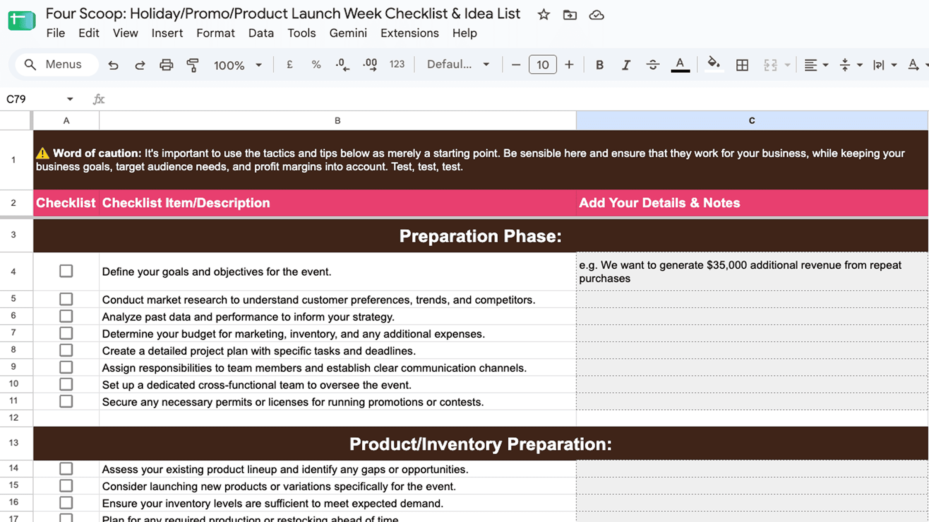Open the Extensions menu
The width and height of the screenshot is (929, 522).
[410, 33]
